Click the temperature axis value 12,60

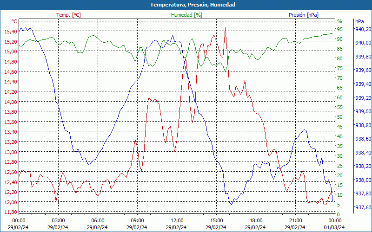pos(11,172)
